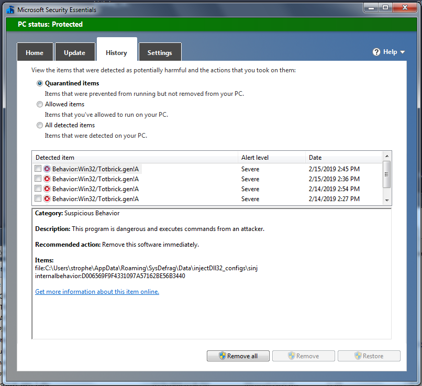Switch to the Settings tab
Image resolution: width=422 pixels, height=386 pixels.
[x=160, y=52]
